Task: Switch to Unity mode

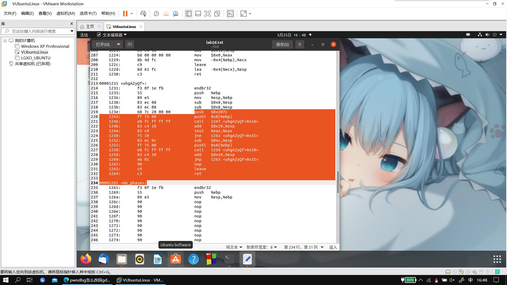Action: point(217,14)
